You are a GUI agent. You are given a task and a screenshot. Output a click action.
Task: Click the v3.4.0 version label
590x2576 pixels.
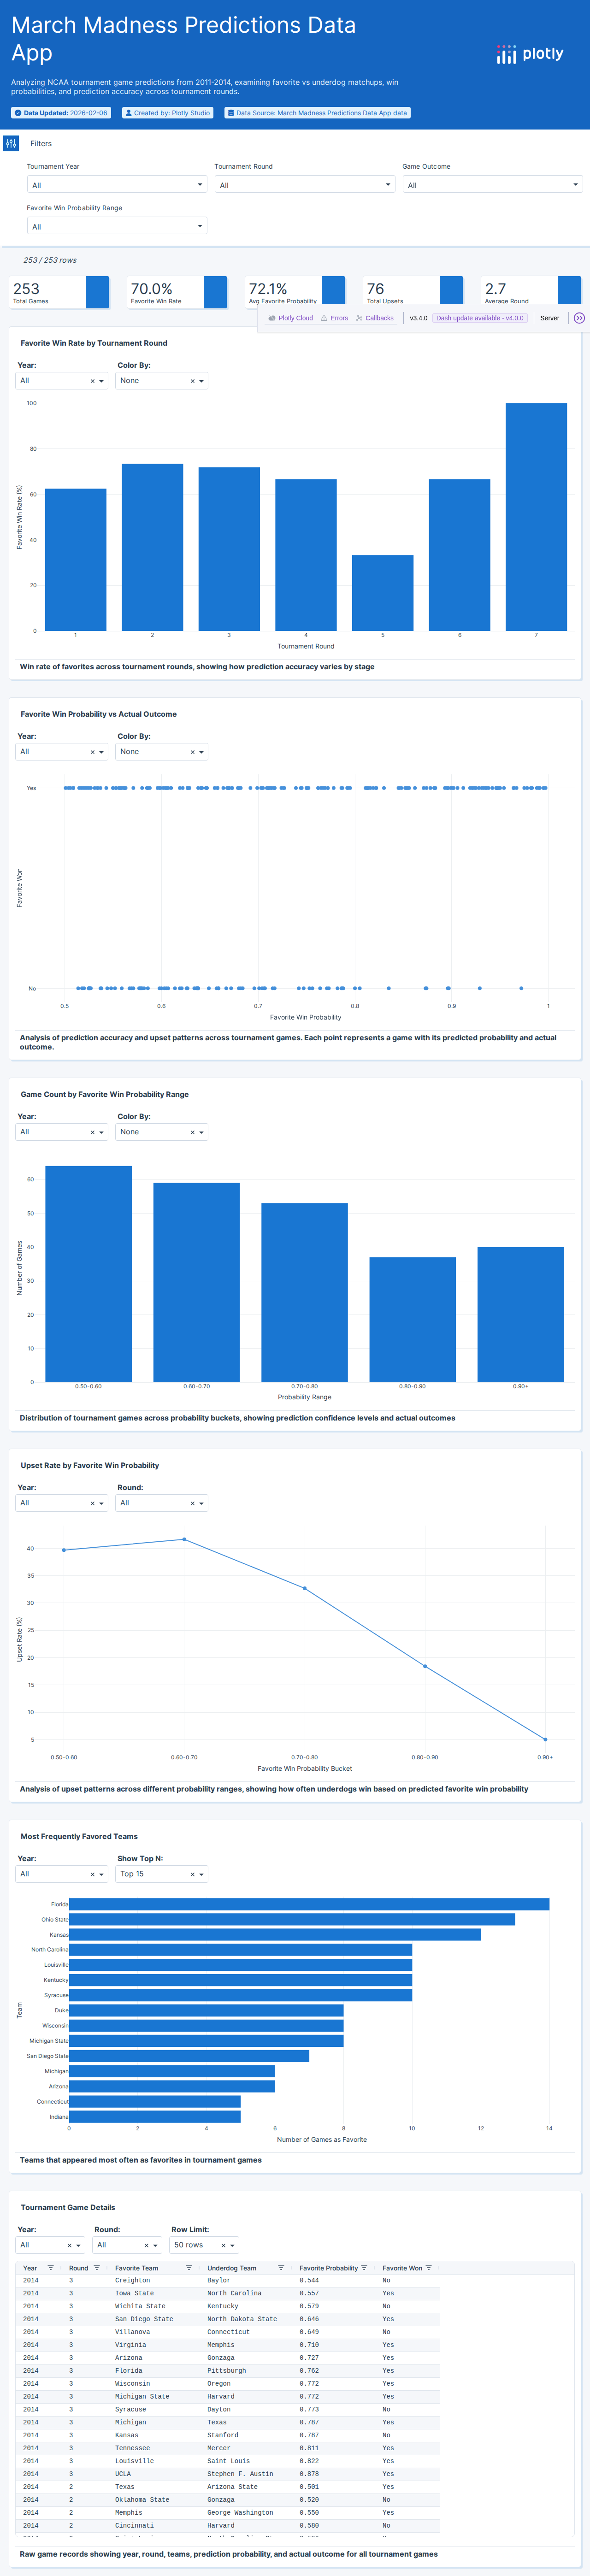(x=418, y=318)
